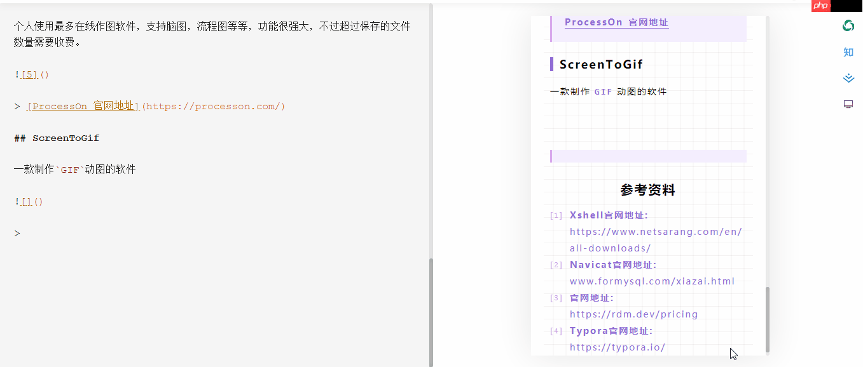The width and height of the screenshot is (863, 367).
Task: Click the [1] reference marker
Action: pyautogui.click(x=555, y=215)
